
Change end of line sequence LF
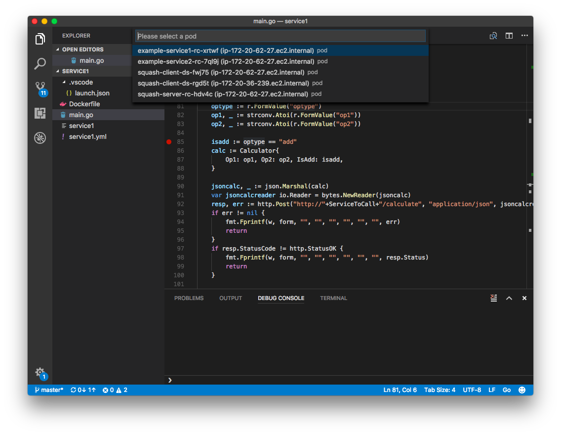point(492,390)
